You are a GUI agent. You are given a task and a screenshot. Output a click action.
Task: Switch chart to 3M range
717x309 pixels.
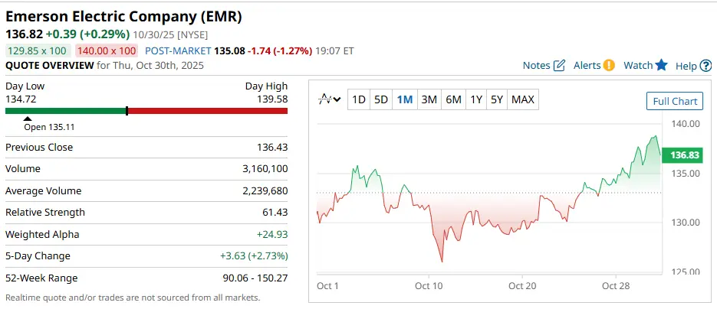tap(429, 99)
